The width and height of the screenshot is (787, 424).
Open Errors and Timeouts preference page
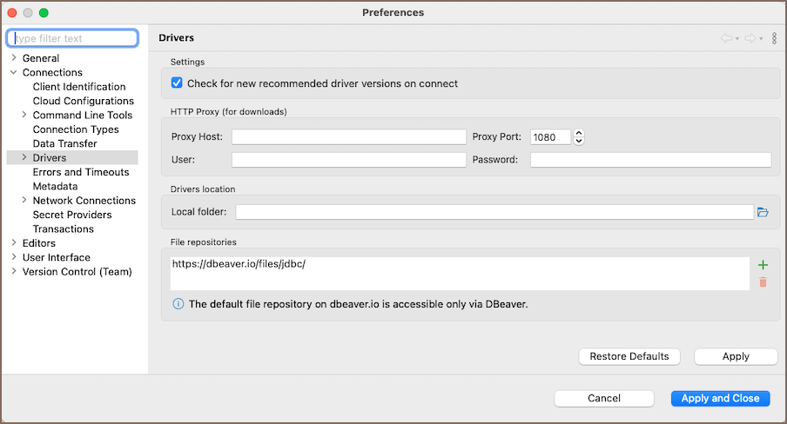pos(81,172)
